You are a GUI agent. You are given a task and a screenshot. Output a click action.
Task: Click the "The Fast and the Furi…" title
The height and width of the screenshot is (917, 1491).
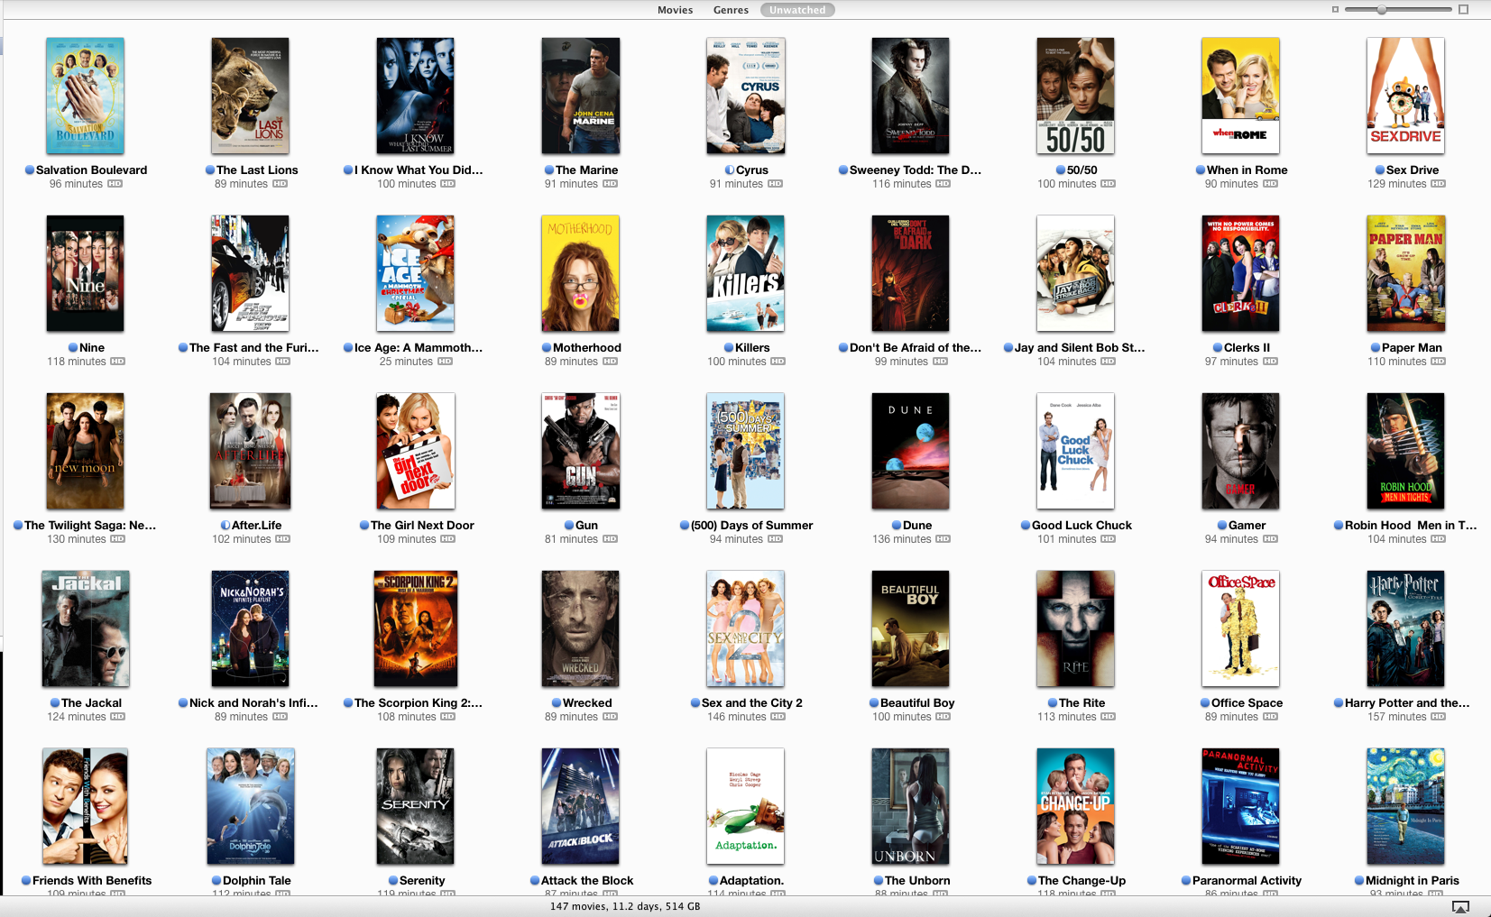click(254, 347)
